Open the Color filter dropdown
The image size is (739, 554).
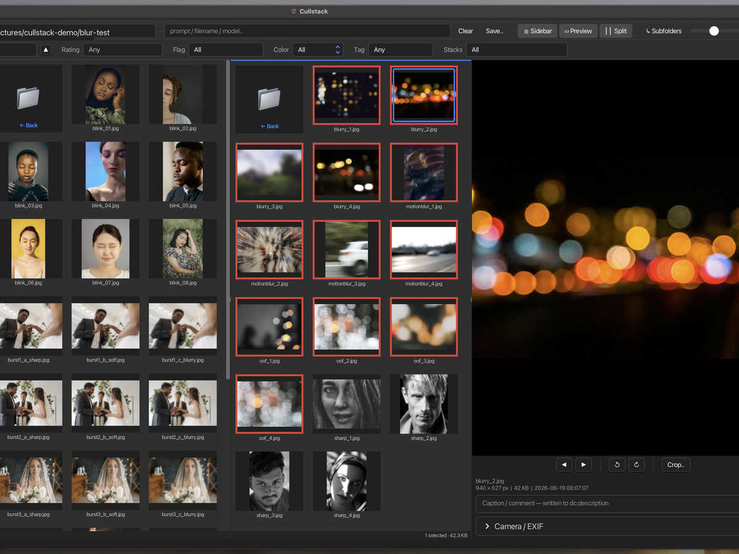point(318,50)
